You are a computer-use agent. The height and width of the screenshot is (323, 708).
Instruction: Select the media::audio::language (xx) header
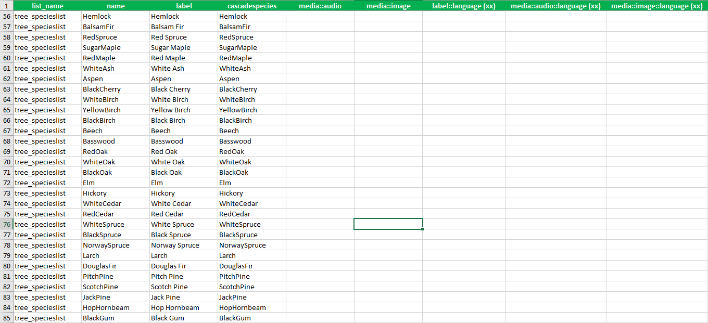555,6
